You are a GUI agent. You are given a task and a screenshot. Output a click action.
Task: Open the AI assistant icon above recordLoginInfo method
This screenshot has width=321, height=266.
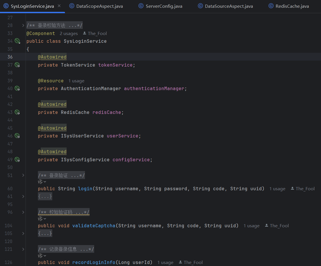(40, 256)
